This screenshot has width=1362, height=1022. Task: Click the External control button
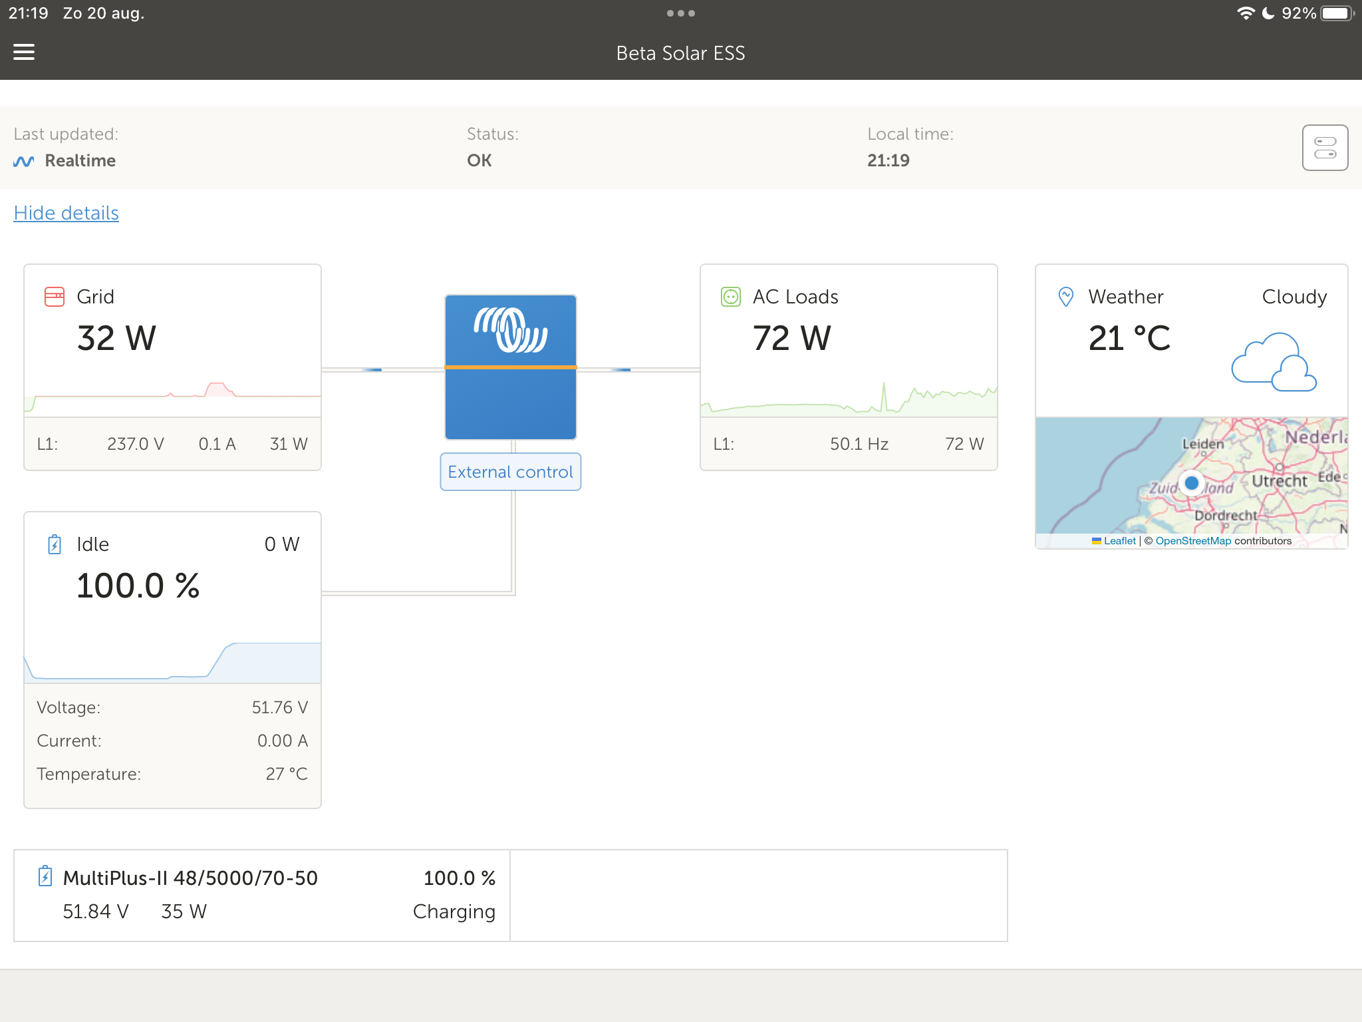coord(510,472)
